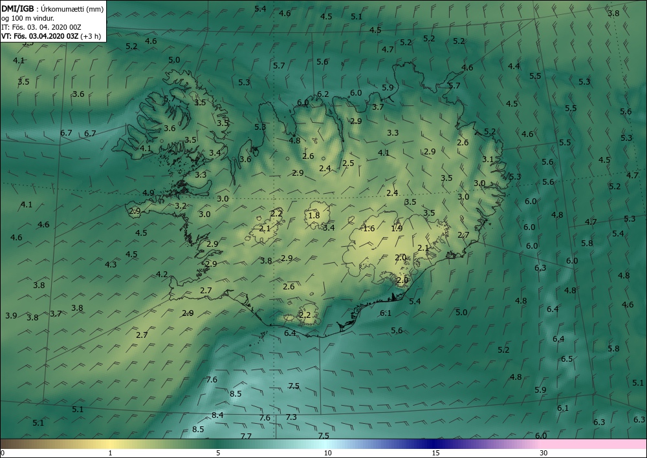The image size is (647, 458).
Task: Pick the 7.7 value at the bottom edge
Action: 246,436
